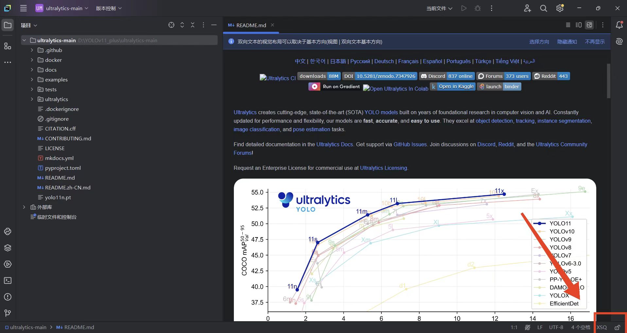Image resolution: width=627 pixels, height=333 pixels.
Task: Open the 当前文件 run configuration dropdown
Action: 439,8
